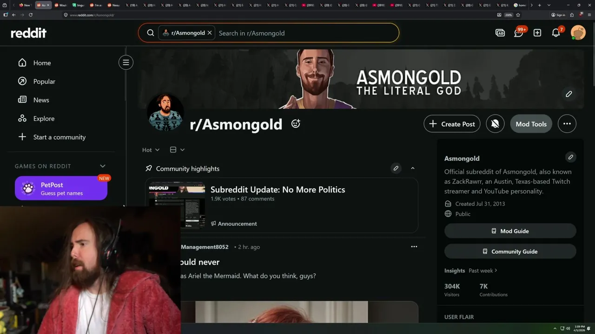
Task: Toggle the muted community notifications bell
Action: tap(495, 124)
